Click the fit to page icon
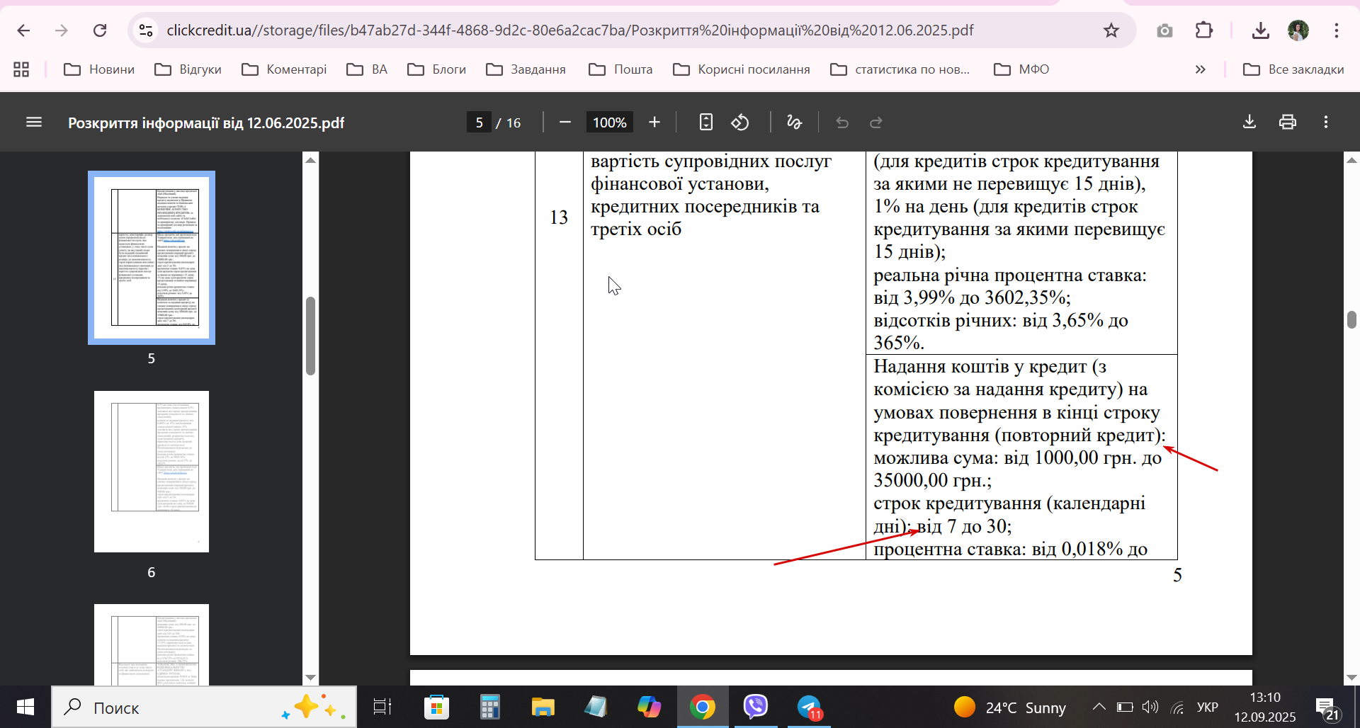 point(705,123)
